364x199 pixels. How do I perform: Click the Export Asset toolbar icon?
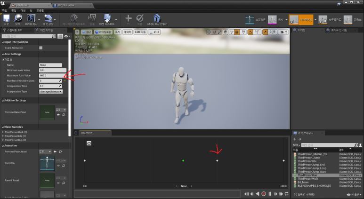coord(107,19)
